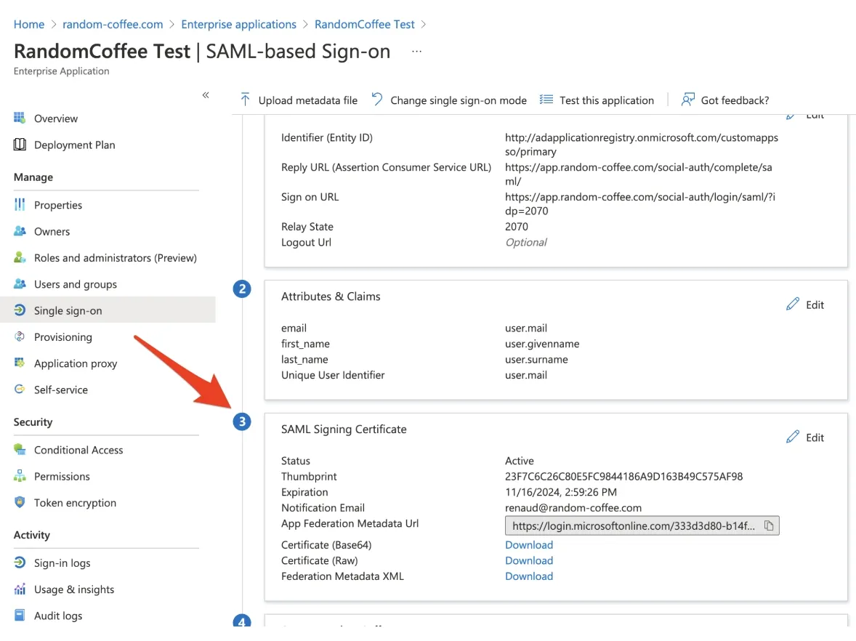The height and width of the screenshot is (641, 856).
Task: Edit the Attributes & Claims section
Action: pos(805,305)
